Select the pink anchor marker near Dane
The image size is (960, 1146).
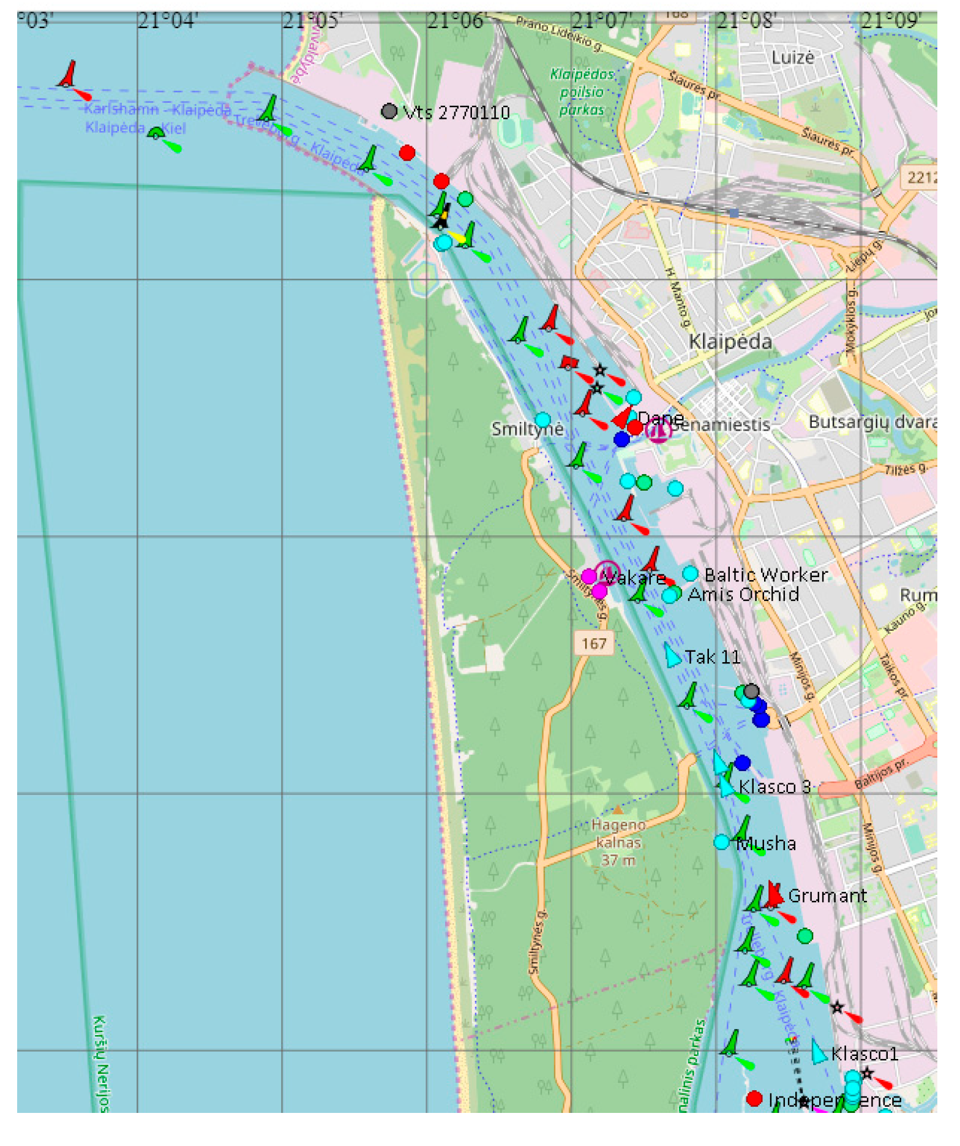coord(658,430)
